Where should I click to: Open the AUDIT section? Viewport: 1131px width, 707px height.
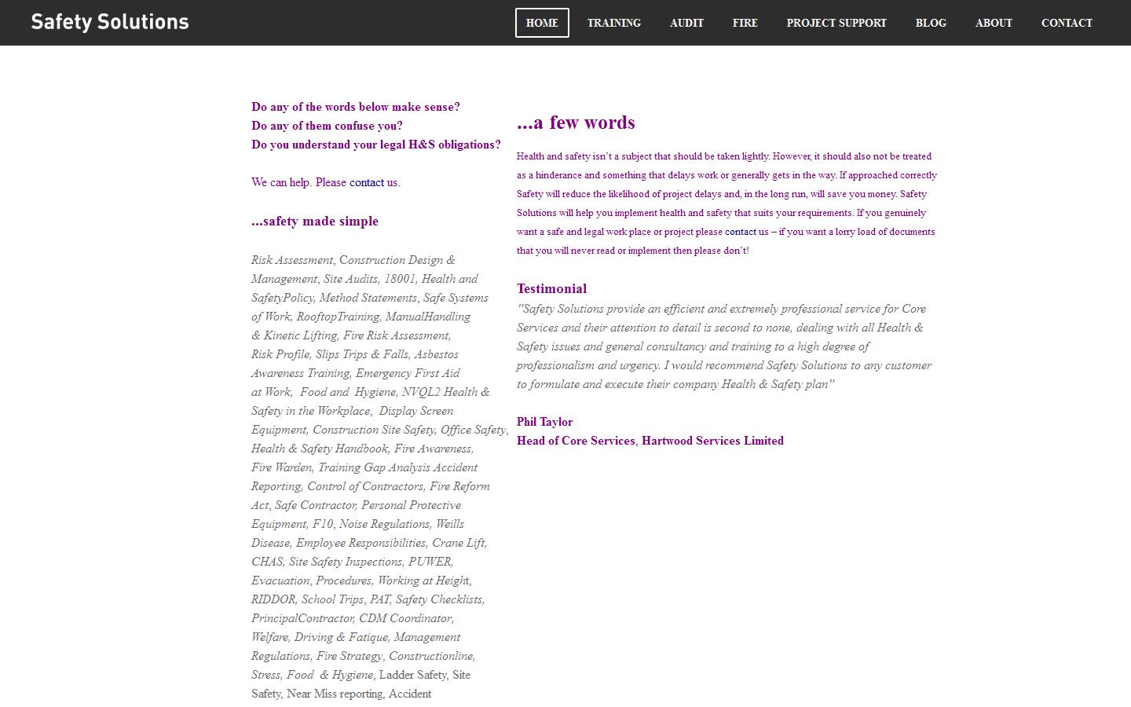click(686, 23)
